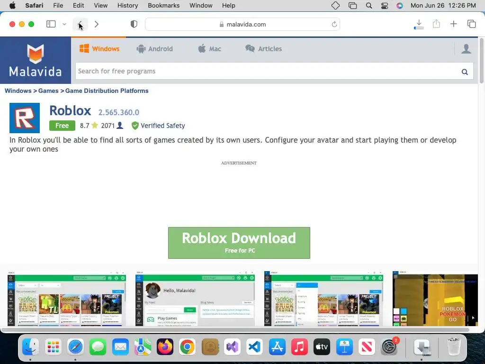Expand the tab group dropdown chevron
The width and height of the screenshot is (485, 364).
coord(64,24)
